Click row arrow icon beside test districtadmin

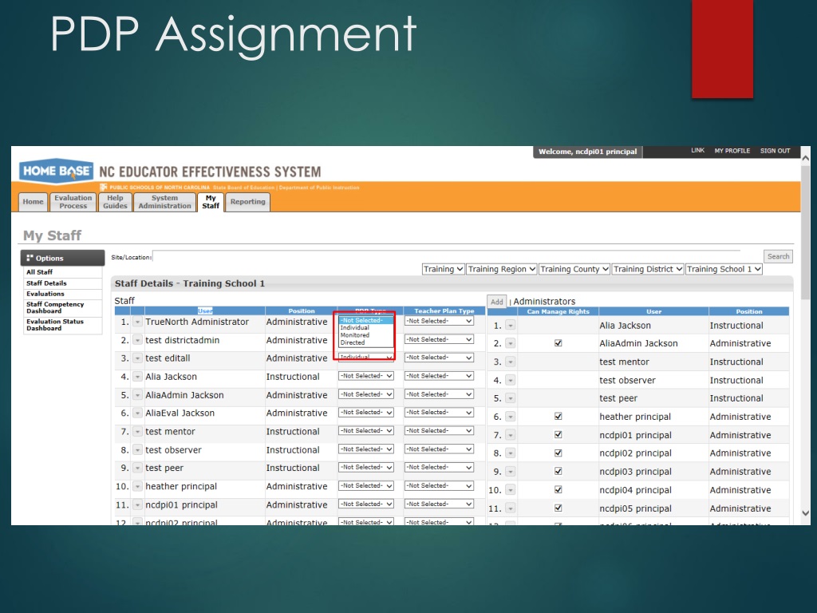pos(137,341)
